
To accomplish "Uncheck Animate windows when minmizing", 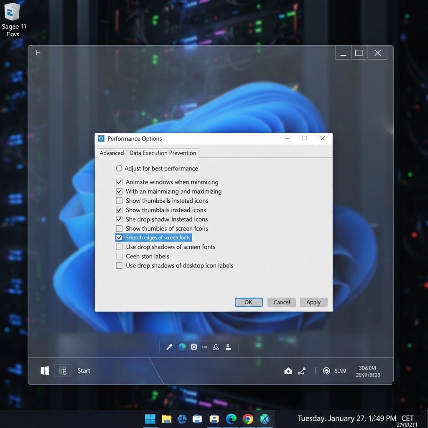I will (119, 182).
